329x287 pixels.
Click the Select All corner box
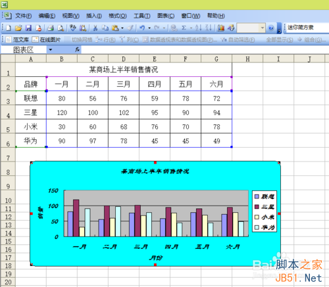coord(8,58)
